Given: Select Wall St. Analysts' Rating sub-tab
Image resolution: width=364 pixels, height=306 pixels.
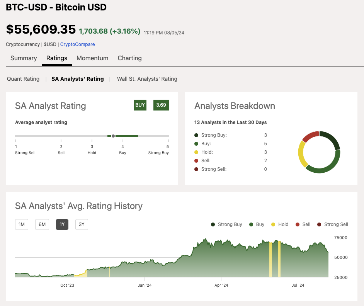Looking at the screenshot, I should (x=147, y=79).
